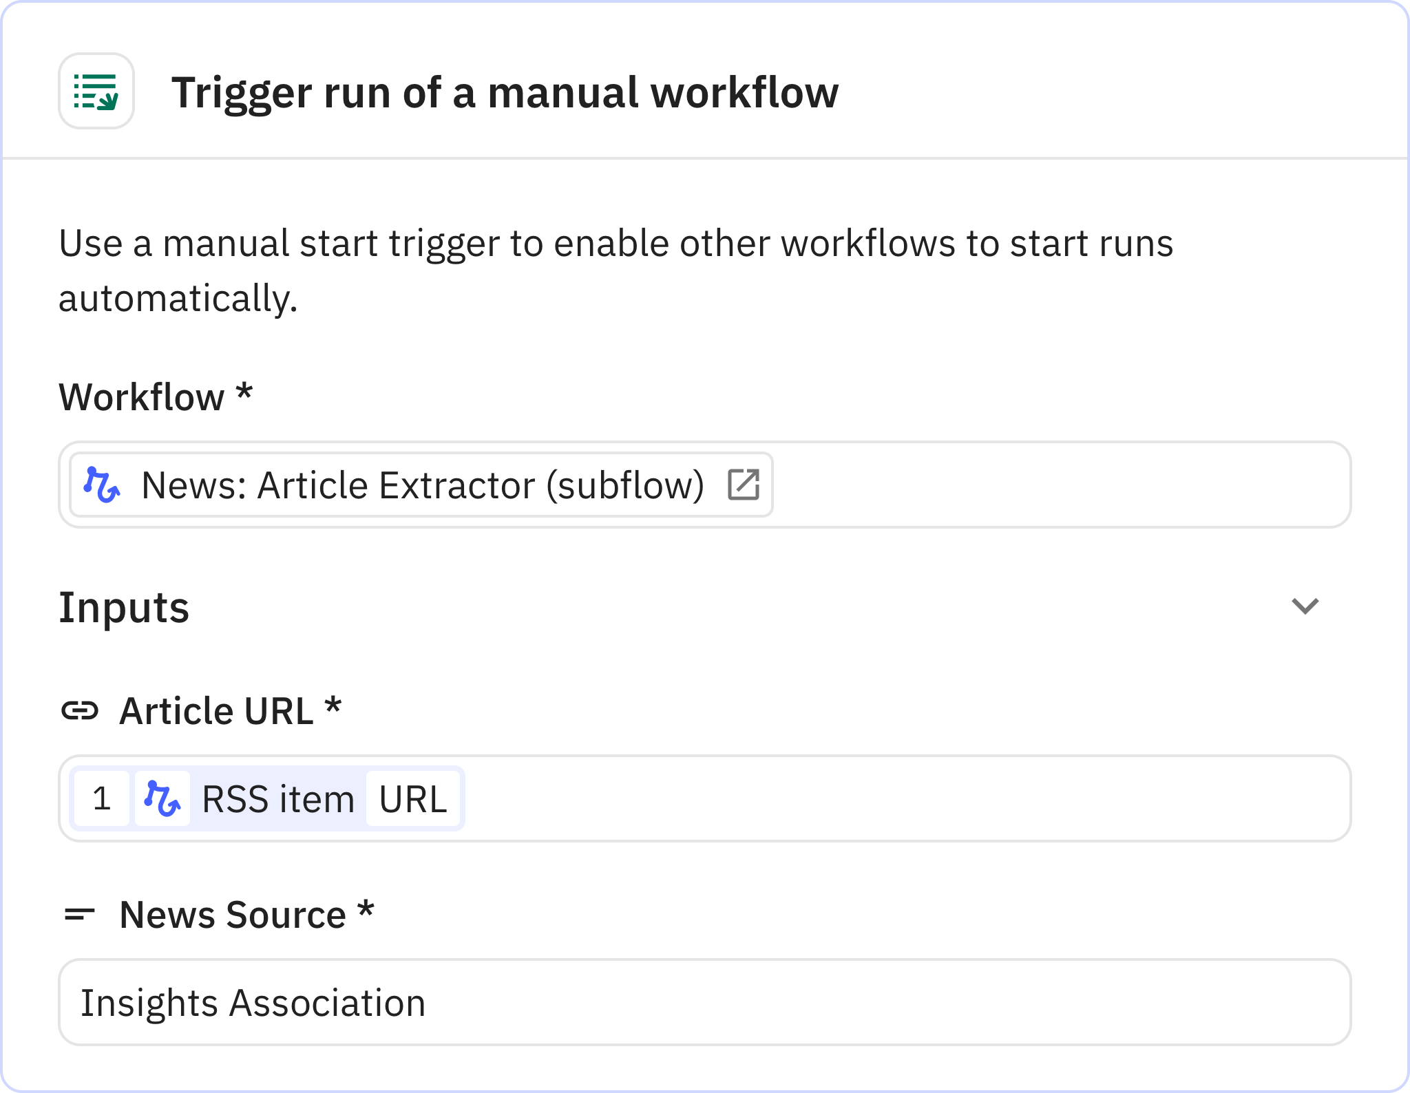Open the subflow via the external link icon
Viewport: 1410px width, 1093px height.
tap(744, 484)
